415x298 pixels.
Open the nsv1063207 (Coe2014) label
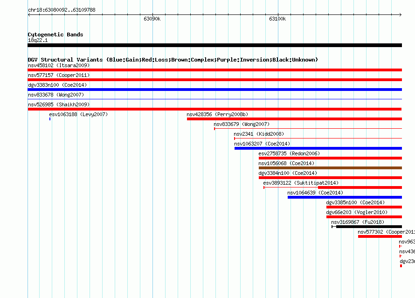click(262, 144)
